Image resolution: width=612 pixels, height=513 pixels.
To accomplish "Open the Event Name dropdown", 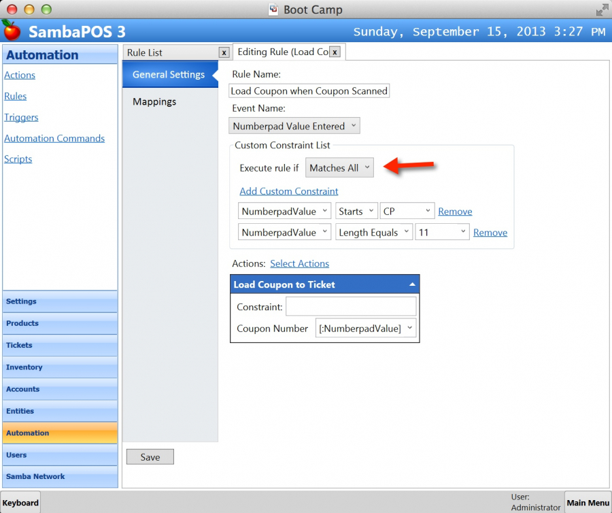I will (x=294, y=126).
